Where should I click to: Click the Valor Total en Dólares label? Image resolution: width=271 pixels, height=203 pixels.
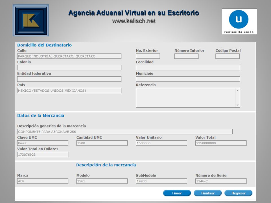38,149
